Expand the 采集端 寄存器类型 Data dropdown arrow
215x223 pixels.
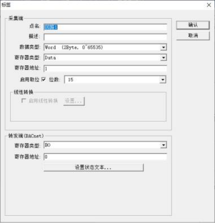(x=163, y=58)
